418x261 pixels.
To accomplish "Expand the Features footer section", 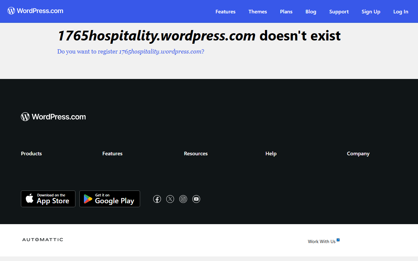I will pyautogui.click(x=112, y=153).
